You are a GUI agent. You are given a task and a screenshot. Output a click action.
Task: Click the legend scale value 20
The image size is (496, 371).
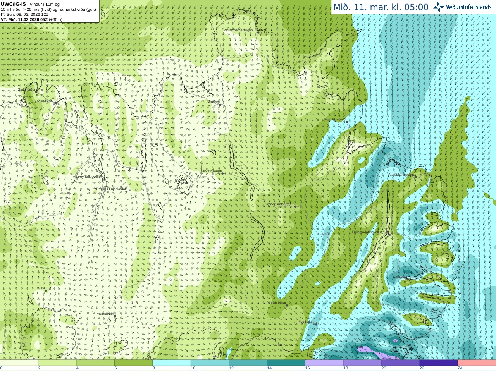click(384, 368)
